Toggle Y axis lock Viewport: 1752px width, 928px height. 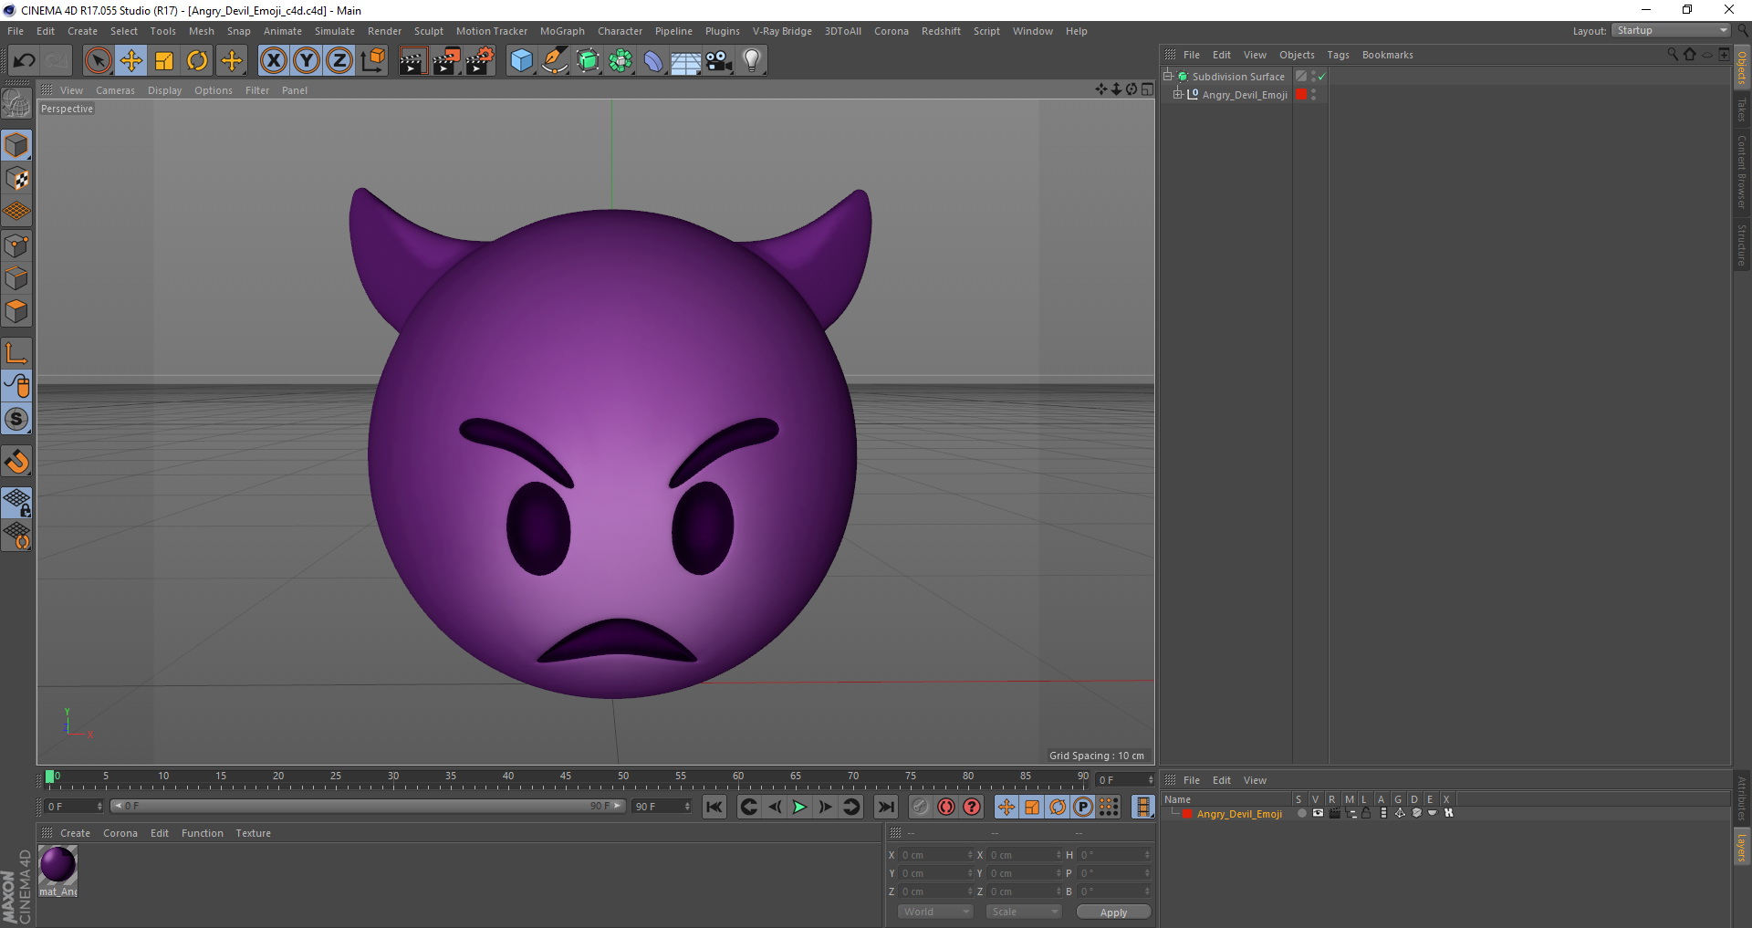click(x=307, y=61)
